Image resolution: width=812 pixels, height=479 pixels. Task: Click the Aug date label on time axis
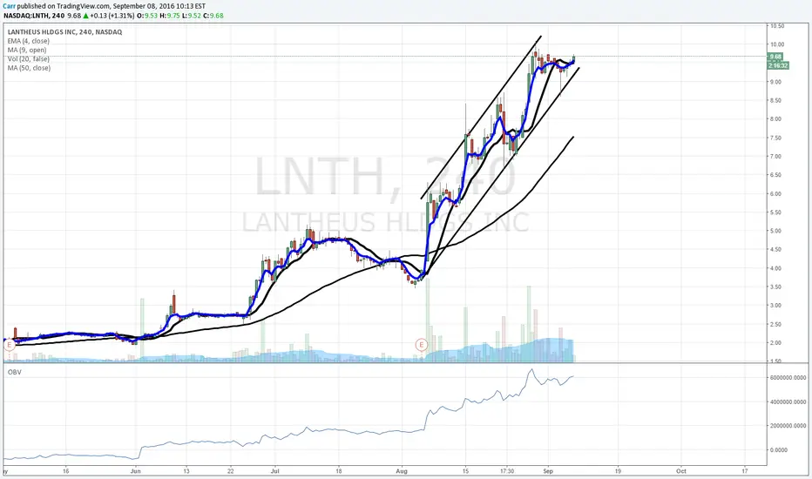click(402, 471)
